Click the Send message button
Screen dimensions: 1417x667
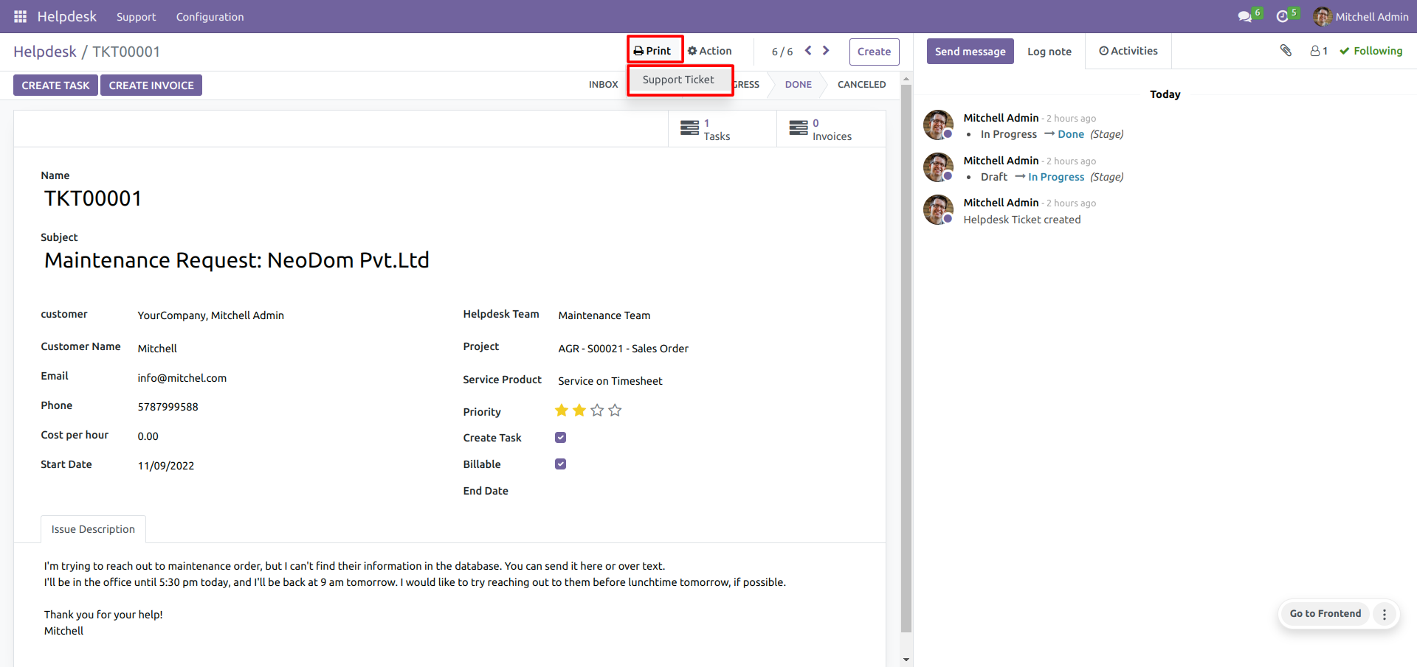970,52
